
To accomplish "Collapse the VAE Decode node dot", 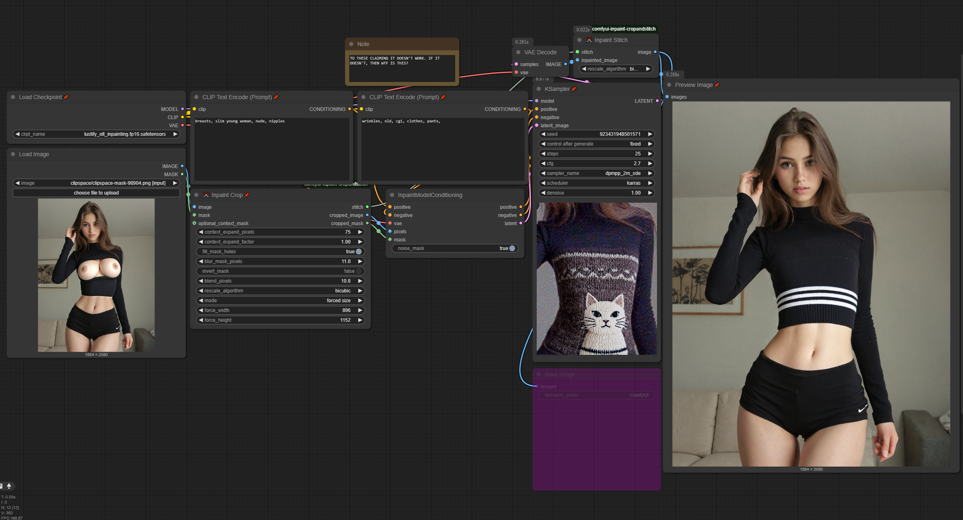I will [x=518, y=52].
